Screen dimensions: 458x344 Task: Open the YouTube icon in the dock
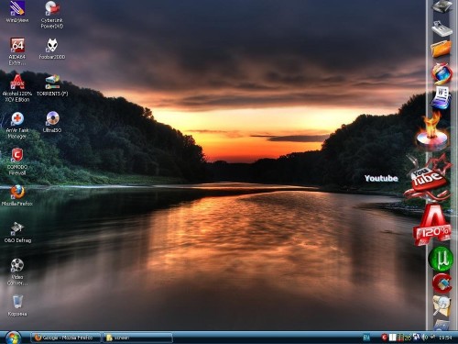pyautogui.click(x=428, y=179)
